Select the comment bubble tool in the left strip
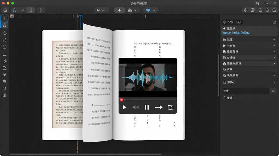 click(5, 82)
